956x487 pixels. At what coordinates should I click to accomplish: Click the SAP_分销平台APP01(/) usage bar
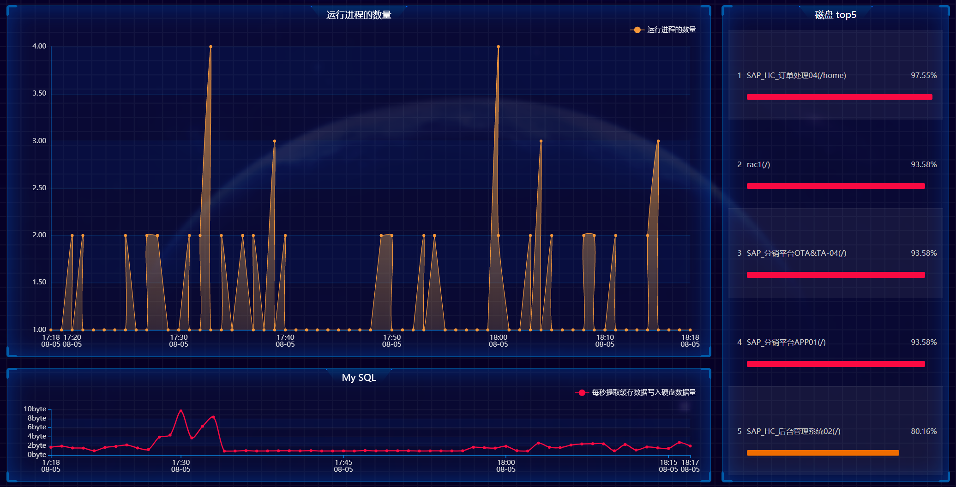(836, 364)
